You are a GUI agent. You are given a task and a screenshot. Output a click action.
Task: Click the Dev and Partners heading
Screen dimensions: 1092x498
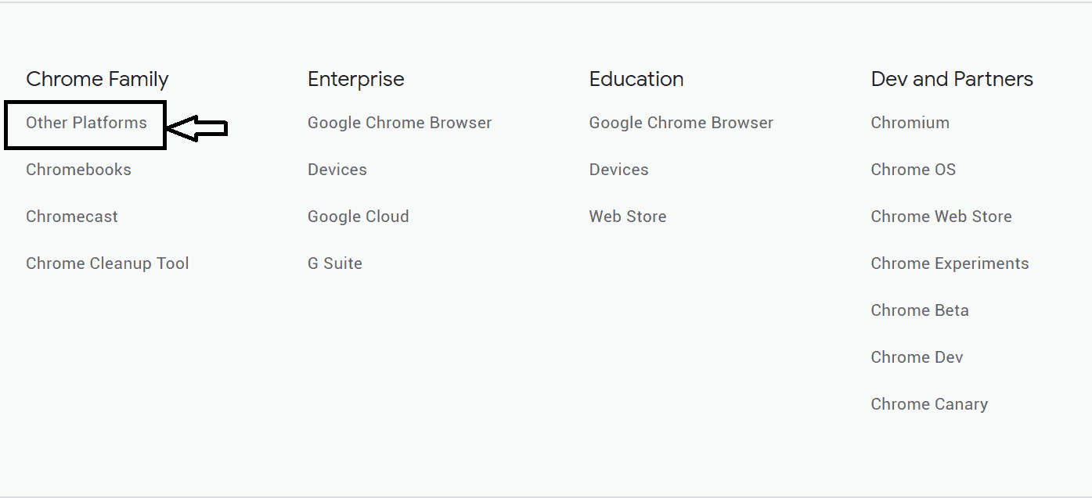coord(952,79)
